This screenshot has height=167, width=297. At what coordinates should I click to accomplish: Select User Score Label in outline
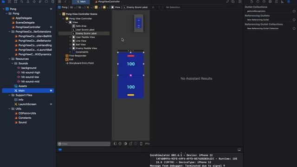(85, 30)
